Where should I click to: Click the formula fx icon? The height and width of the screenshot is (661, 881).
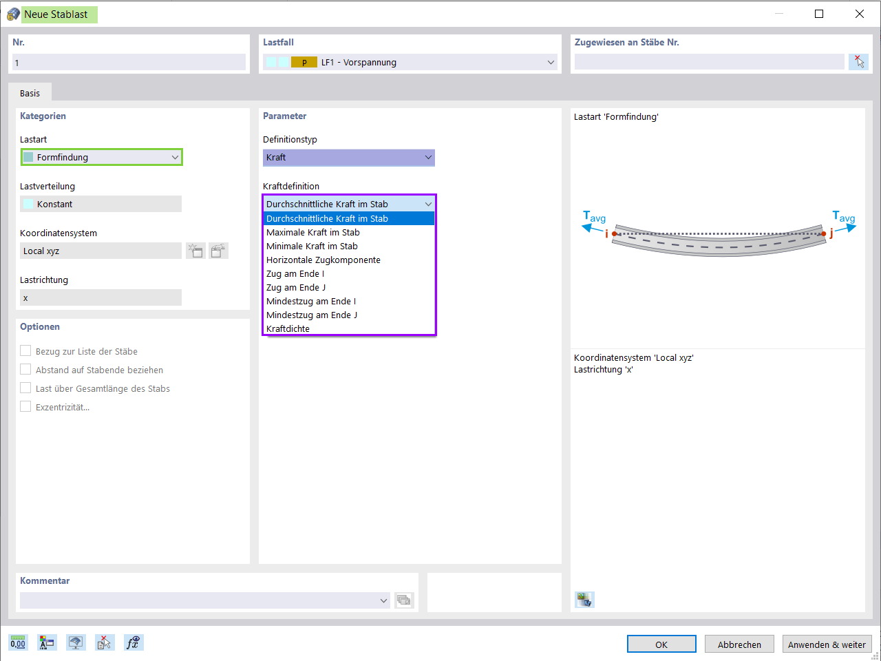[x=134, y=642]
